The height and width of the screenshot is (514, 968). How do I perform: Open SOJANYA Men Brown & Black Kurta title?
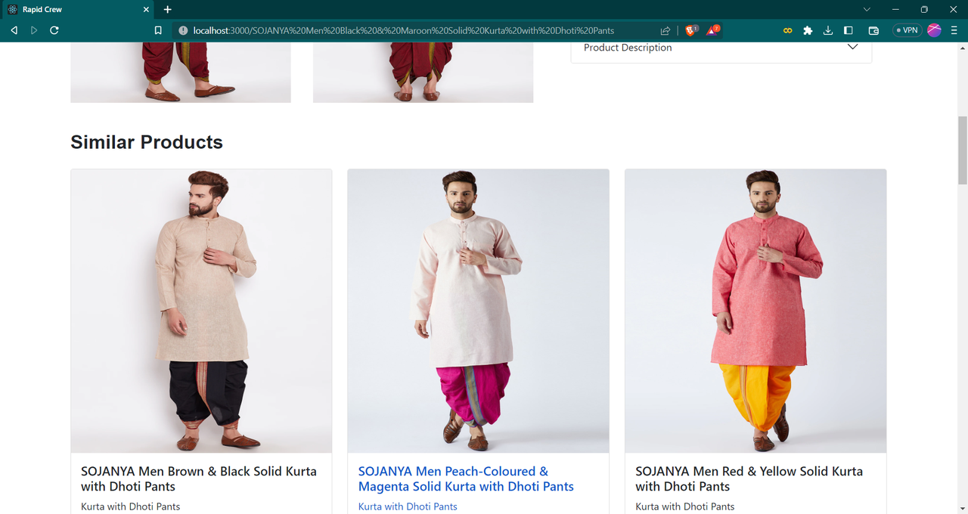tap(199, 478)
